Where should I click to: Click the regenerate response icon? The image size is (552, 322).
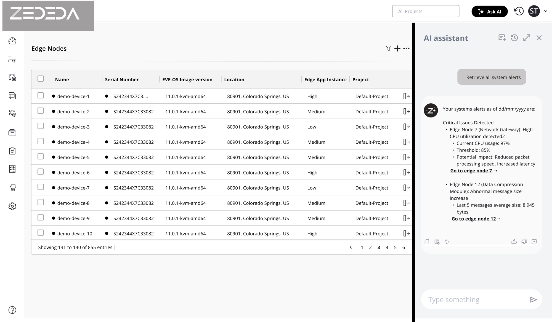click(447, 242)
